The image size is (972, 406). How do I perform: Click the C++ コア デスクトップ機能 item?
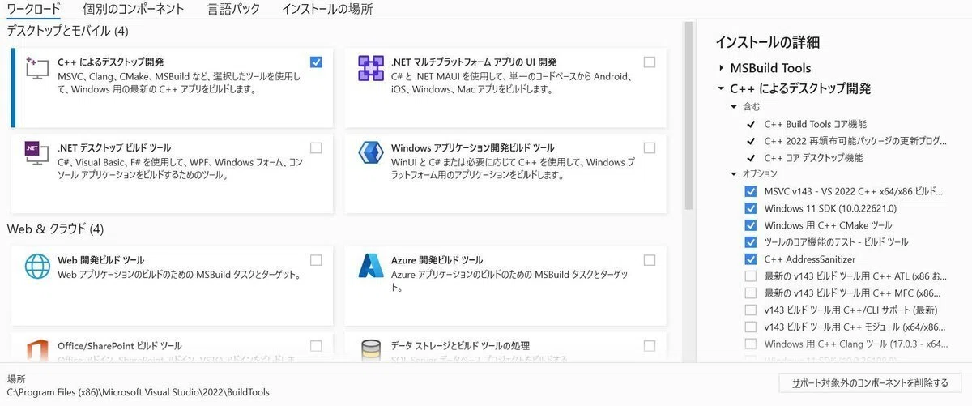tap(813, 158)
